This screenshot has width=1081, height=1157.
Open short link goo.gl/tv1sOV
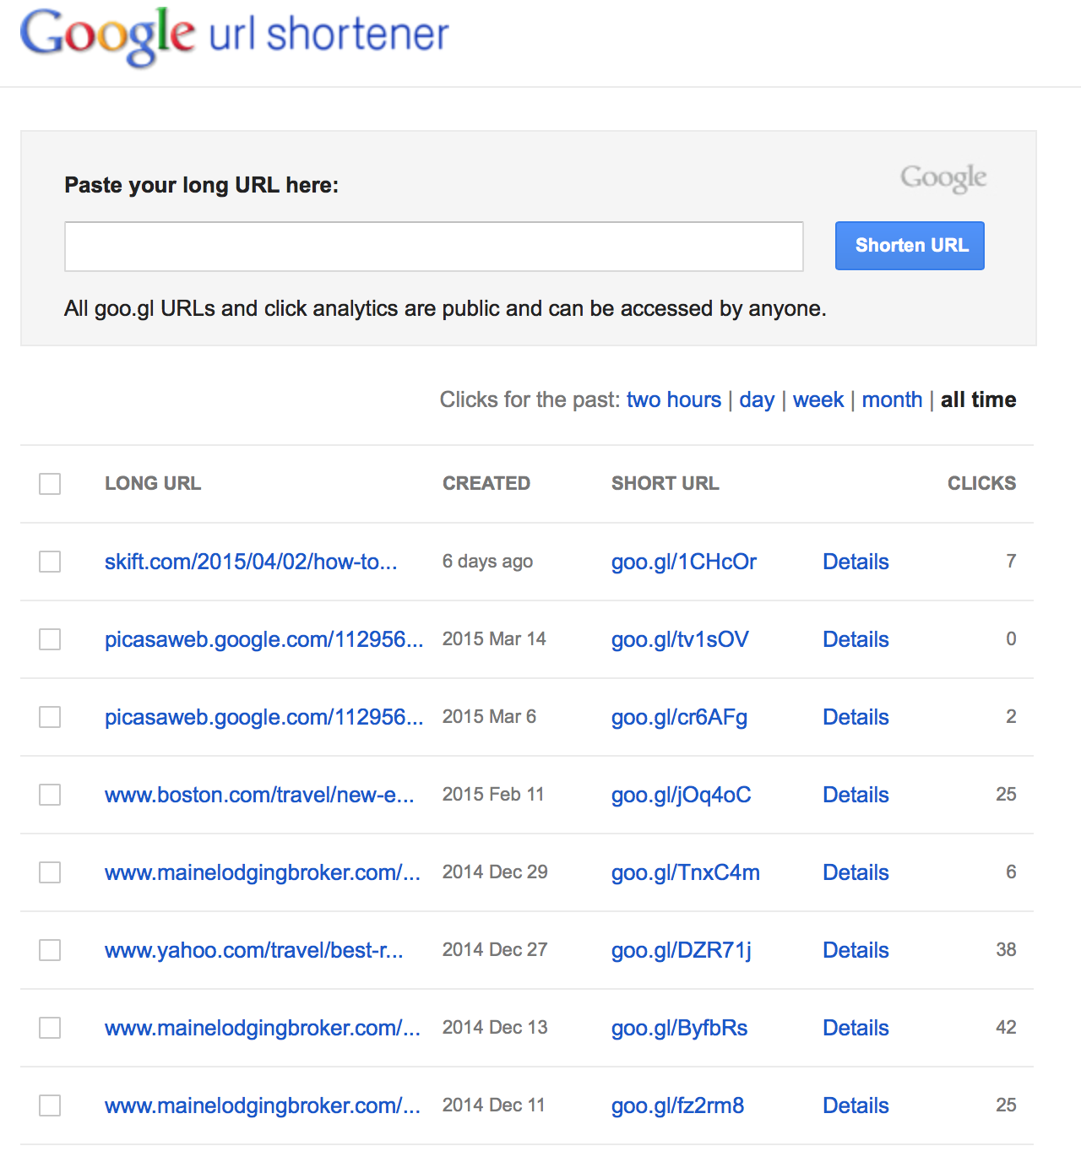click(680, 639)
